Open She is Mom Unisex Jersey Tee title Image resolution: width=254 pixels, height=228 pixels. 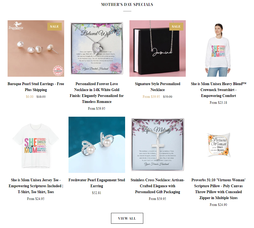36,186
